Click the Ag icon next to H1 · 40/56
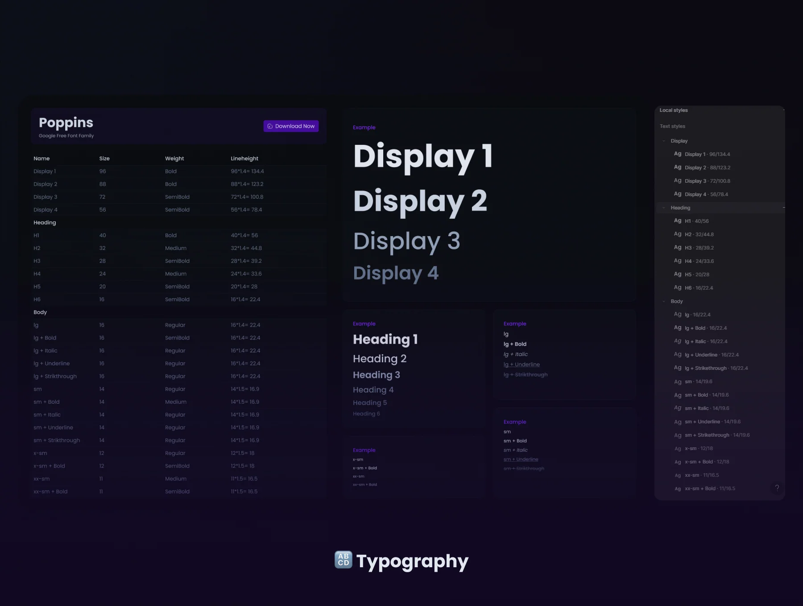Viewport: 803px width, 606px height. coord(678,221)
